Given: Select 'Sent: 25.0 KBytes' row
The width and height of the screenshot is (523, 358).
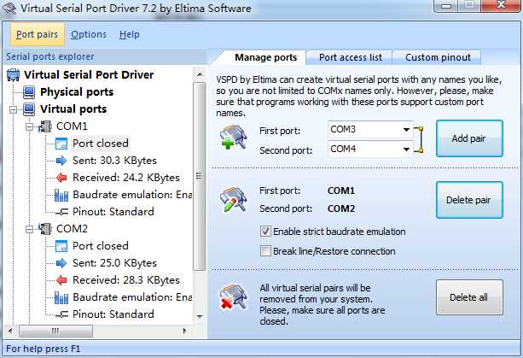Looking at the screenshot, I should click(114, 263).
